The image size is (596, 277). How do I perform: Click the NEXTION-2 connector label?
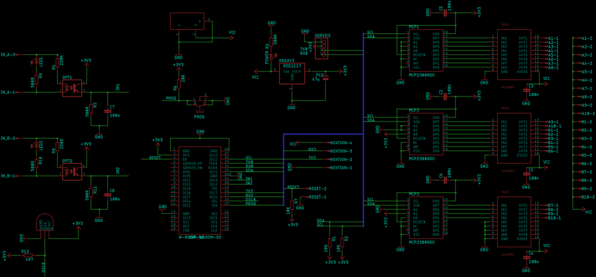341,160
